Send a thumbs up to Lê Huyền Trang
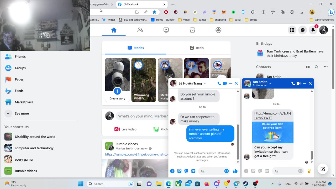Image resolution: width=336 pixels, height=189 pixels. click(235, 171)
